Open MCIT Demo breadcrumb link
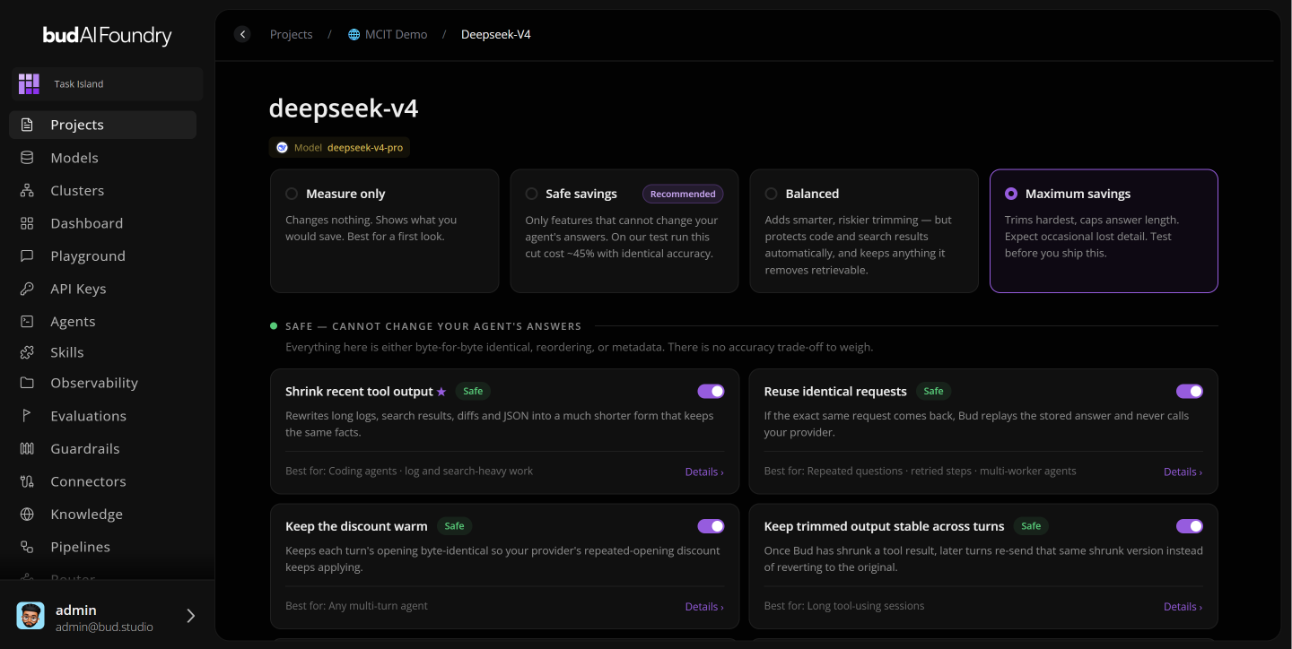Image resolution: width=1292 pixels, height=649 pixels. click(x=388, y=34)
